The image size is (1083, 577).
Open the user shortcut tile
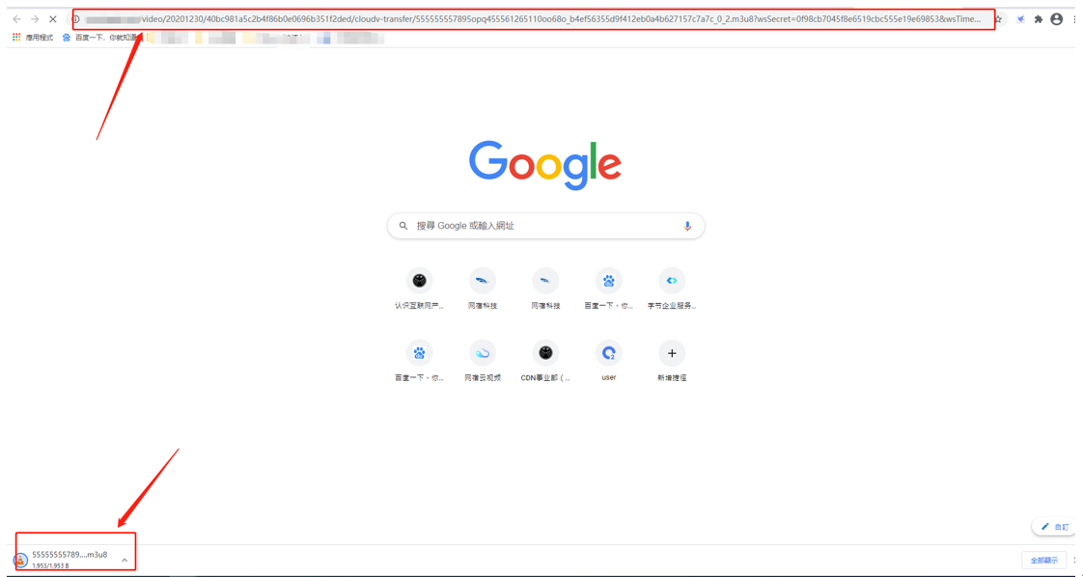[x=608, y=361]
